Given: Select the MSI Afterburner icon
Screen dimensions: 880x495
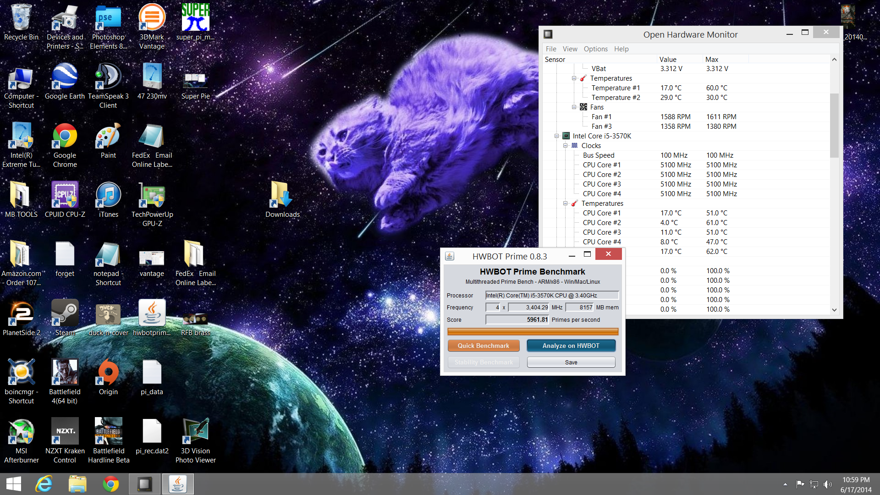Looking at the screenshot, I should 21,440.
